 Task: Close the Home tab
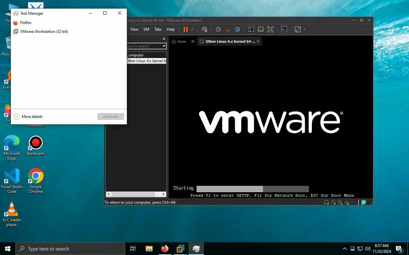coord(193,41)
